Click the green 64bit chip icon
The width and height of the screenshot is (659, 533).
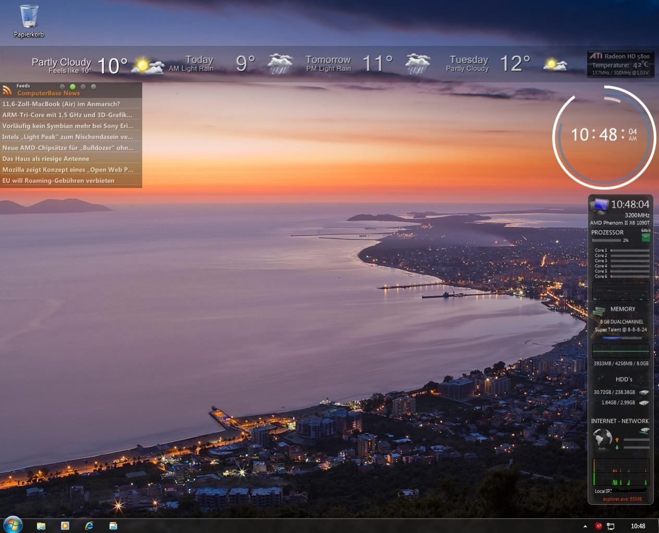645,237
